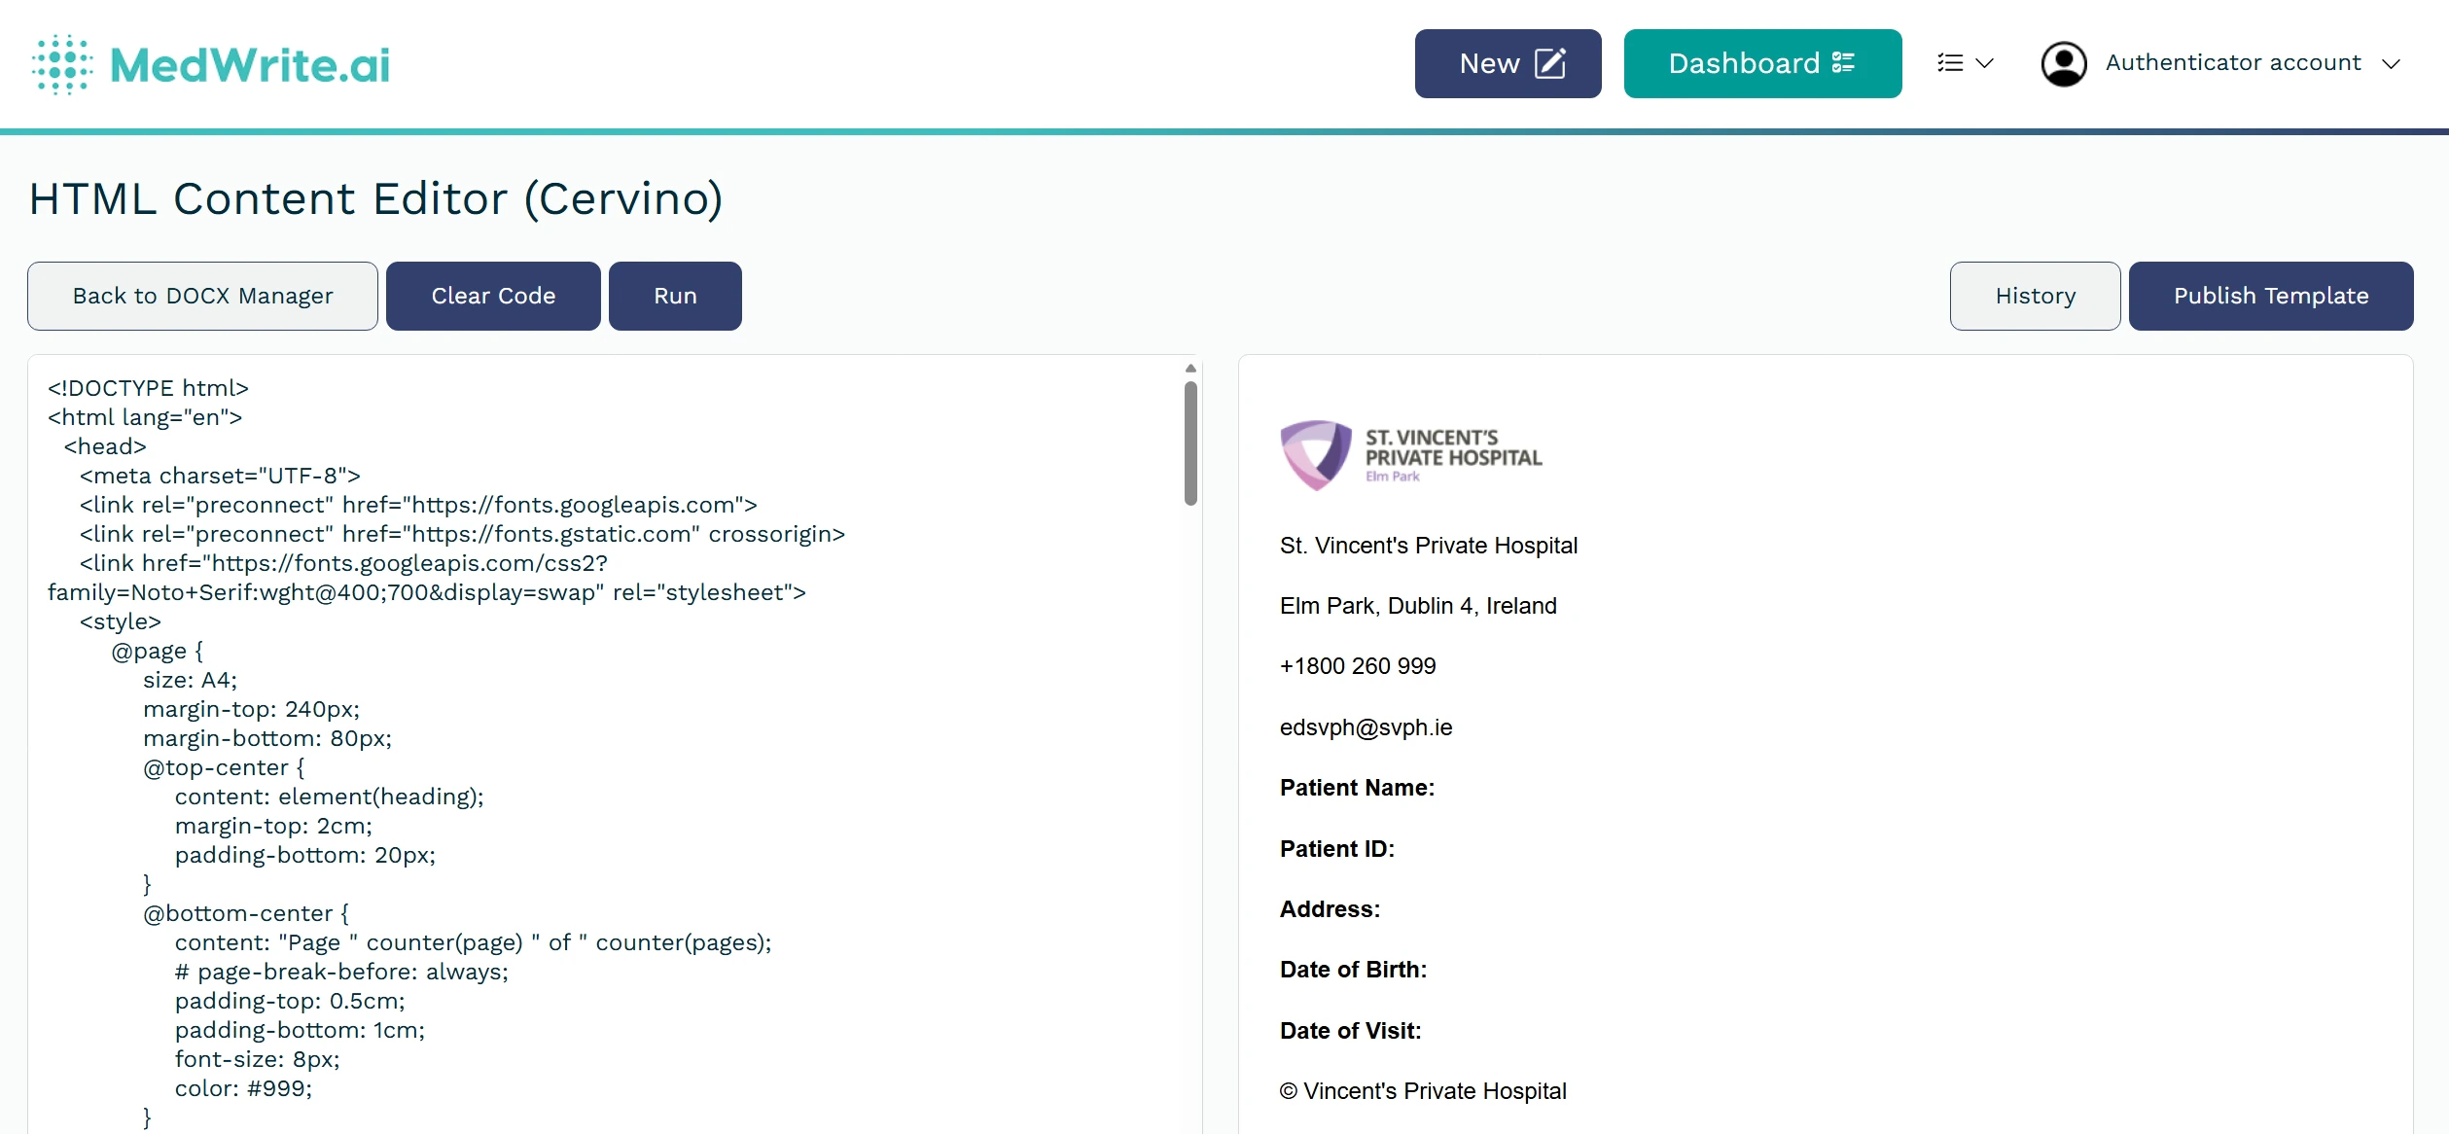
Task: Open the History panel
Action: [2034, 296]
